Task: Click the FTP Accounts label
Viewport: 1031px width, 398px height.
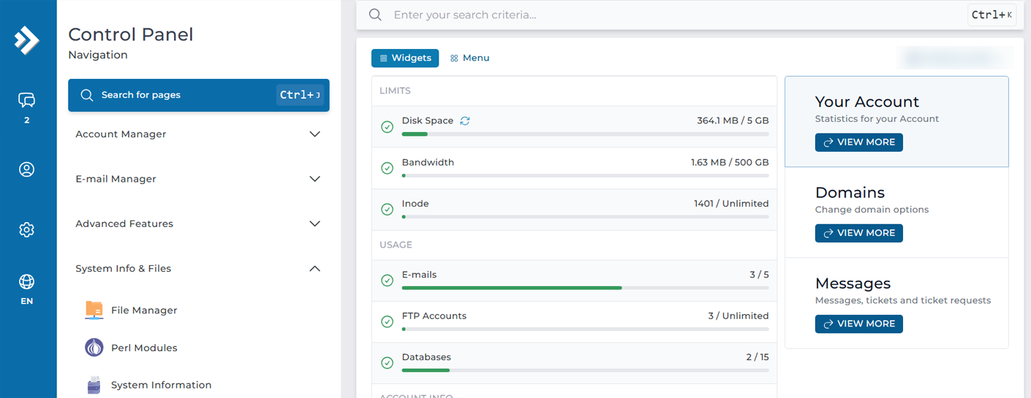Action: click(434, 316)
